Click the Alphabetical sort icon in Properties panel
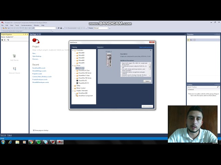The width and height of the screenshot is (221, 165). tap(191, 40)
